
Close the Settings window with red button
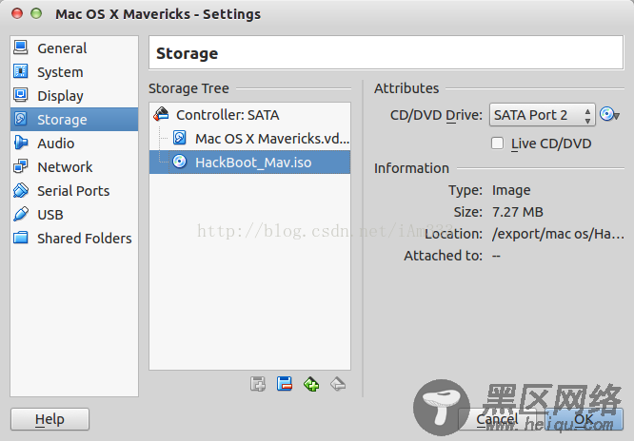pyautogui.click(x=17, y=13)
